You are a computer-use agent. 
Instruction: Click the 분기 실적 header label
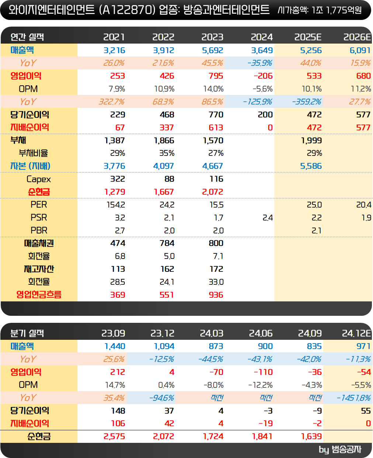(x=27, y=333)
